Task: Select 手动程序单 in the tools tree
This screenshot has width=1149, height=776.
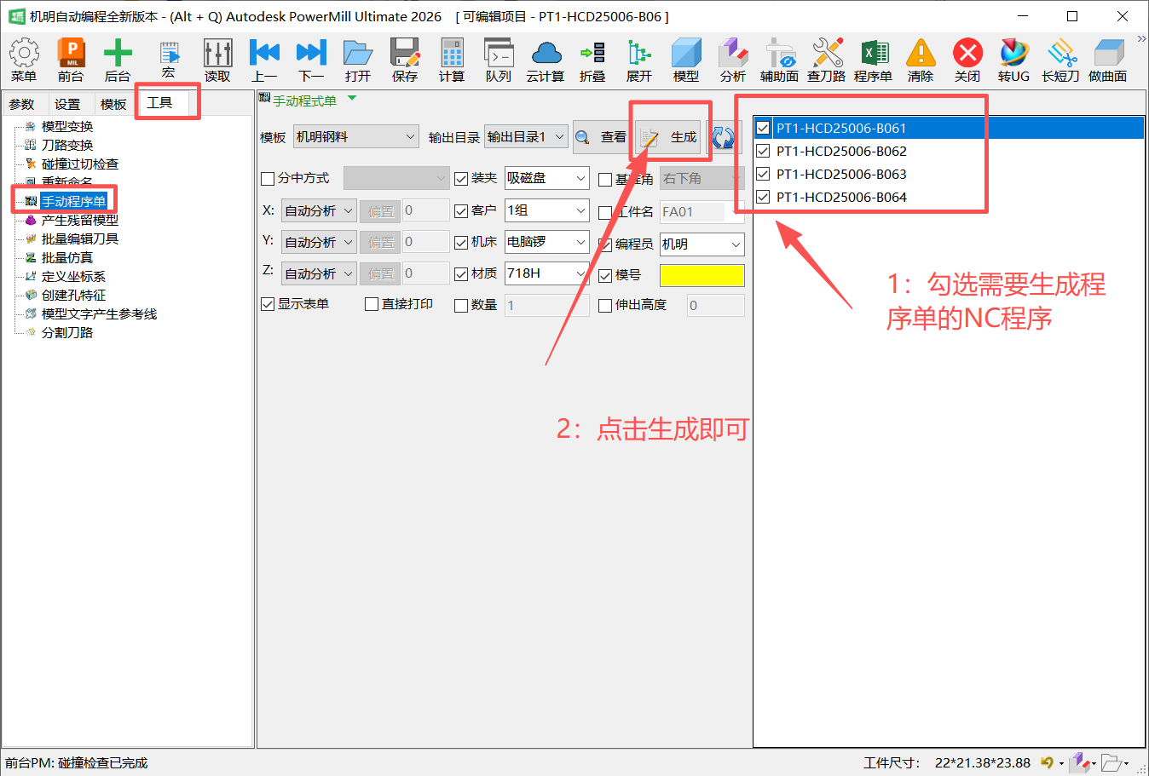Action: click(74, 201)
